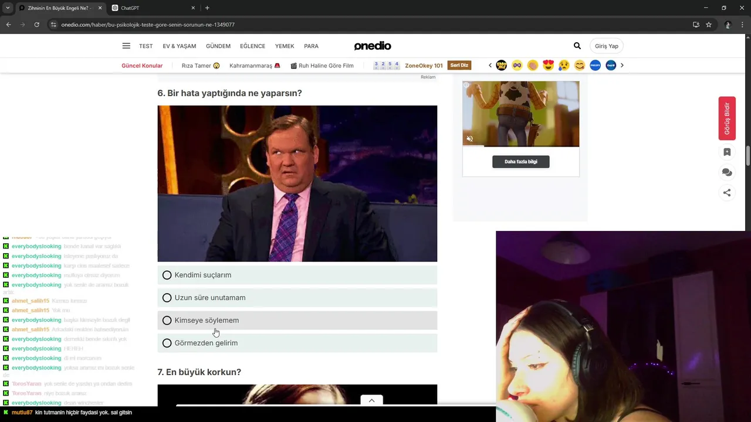This screenshot has height=422, width=751.
Task: Click the browser address bar URL
Action: click(x=148, y=25)
